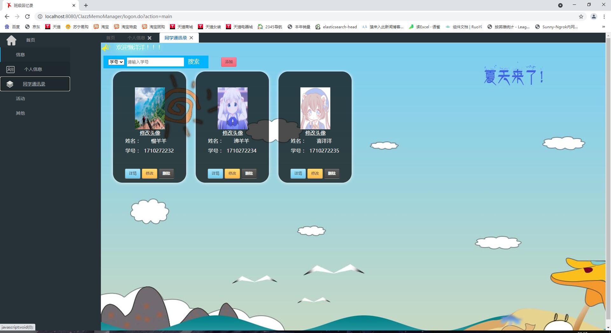View 详情 for 喜洋洋
Viewport: 611px width, 333px height.
coord(298,173)
